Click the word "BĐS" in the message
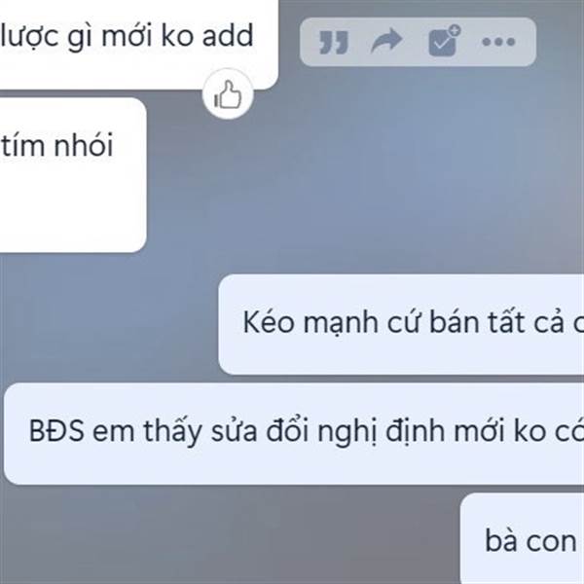Viewport: 584px width, 584px height. coord(56,431)
